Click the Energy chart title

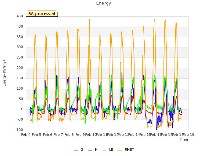coord(104,3)
